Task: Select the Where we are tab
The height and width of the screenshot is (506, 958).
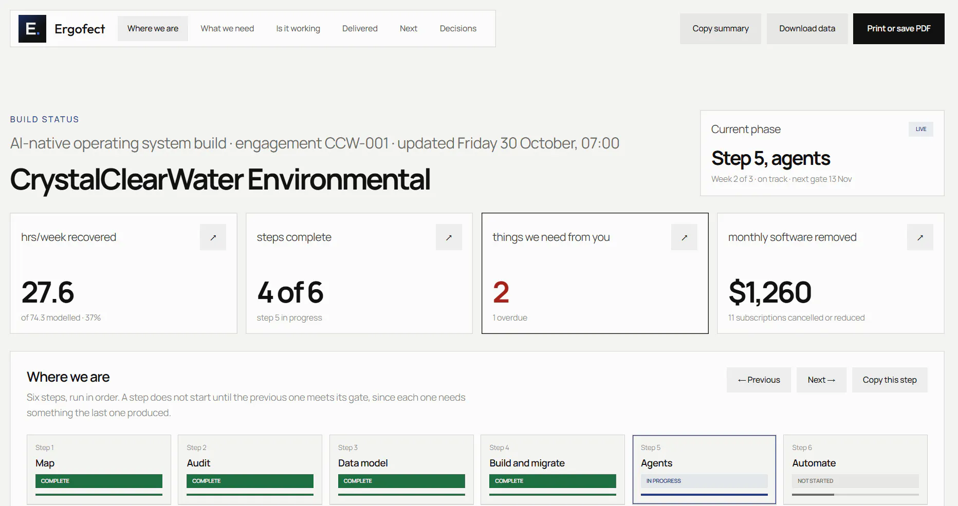Action: 153,29
